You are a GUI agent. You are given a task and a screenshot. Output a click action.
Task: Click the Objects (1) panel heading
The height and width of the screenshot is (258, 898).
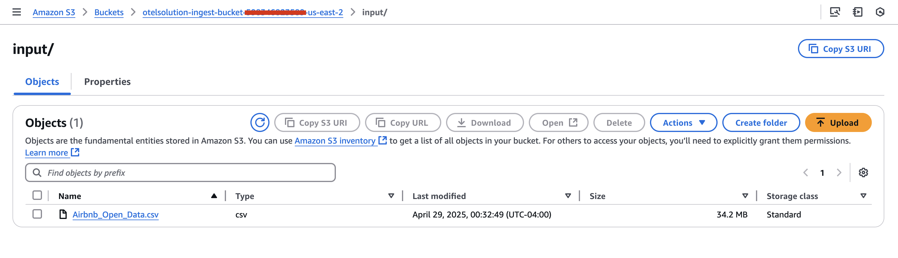[x=54, y=123]
